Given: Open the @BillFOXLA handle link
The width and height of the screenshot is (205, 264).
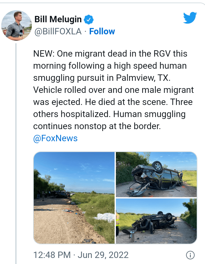Looking at the screenshot, I should point(58,31).
